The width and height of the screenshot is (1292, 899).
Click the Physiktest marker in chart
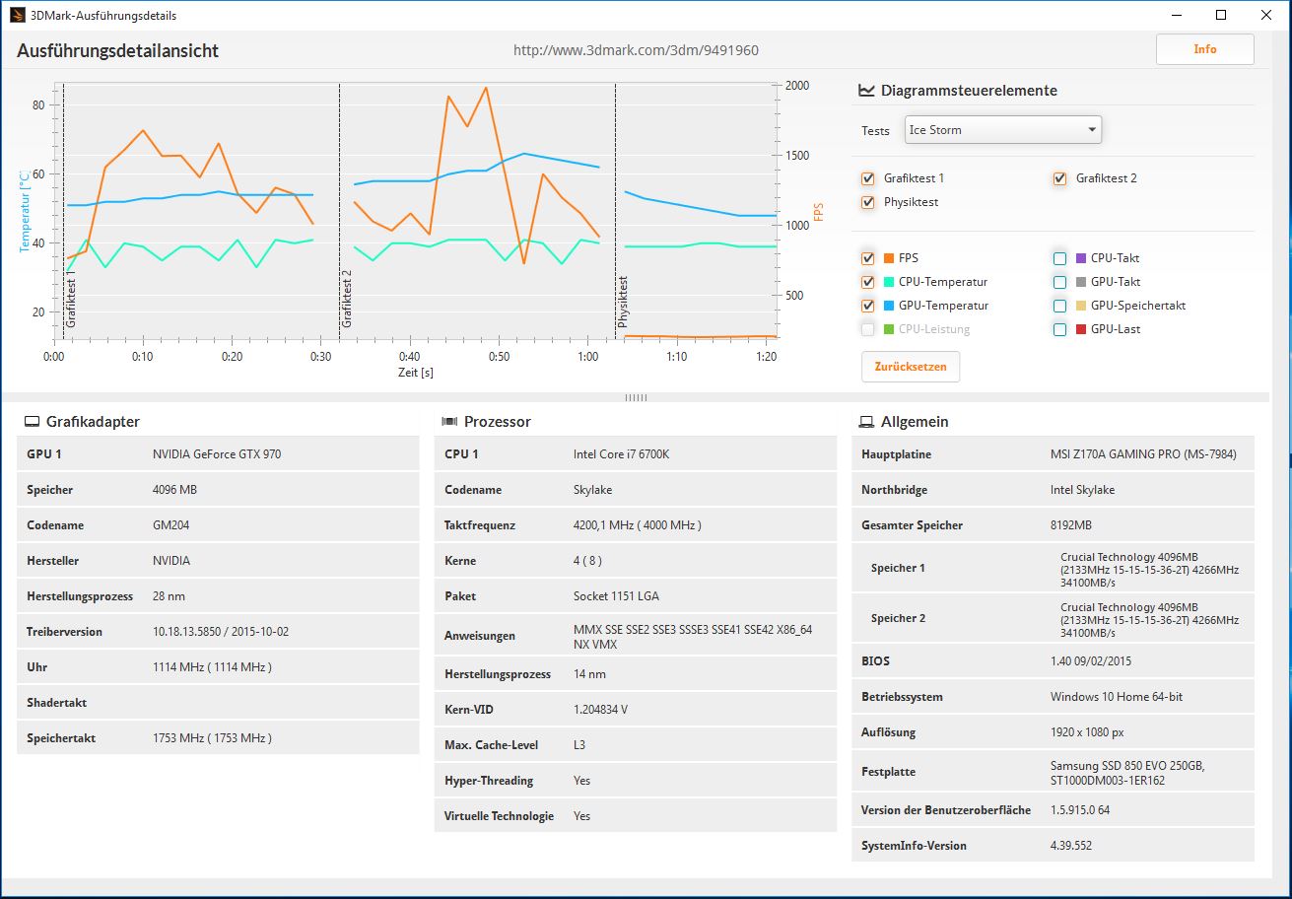coord(623,302)
